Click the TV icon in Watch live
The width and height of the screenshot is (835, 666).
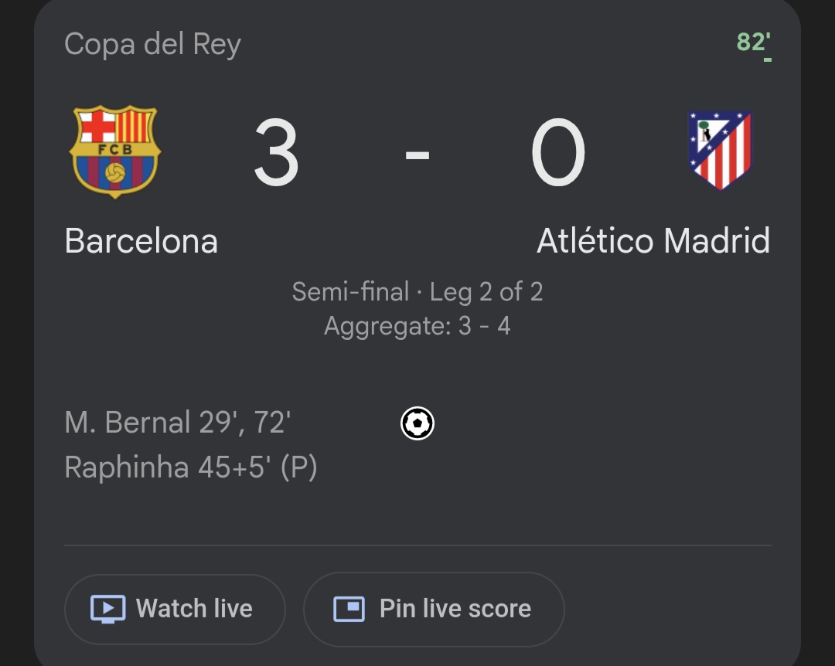pyautogui.click(x=107, y=609)
